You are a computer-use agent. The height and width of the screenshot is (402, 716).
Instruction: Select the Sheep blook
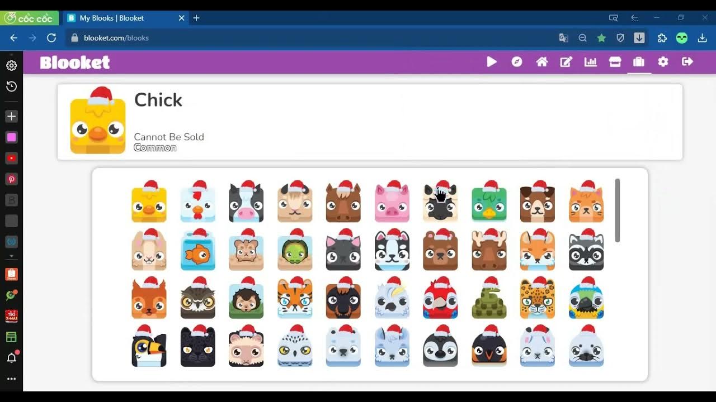440,201
